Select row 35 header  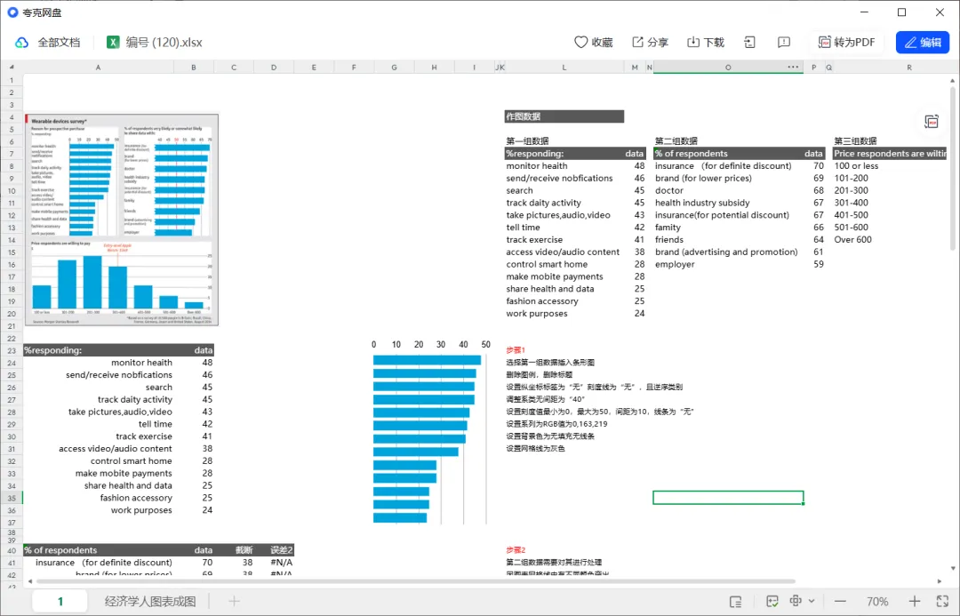[x=11, y=498]
